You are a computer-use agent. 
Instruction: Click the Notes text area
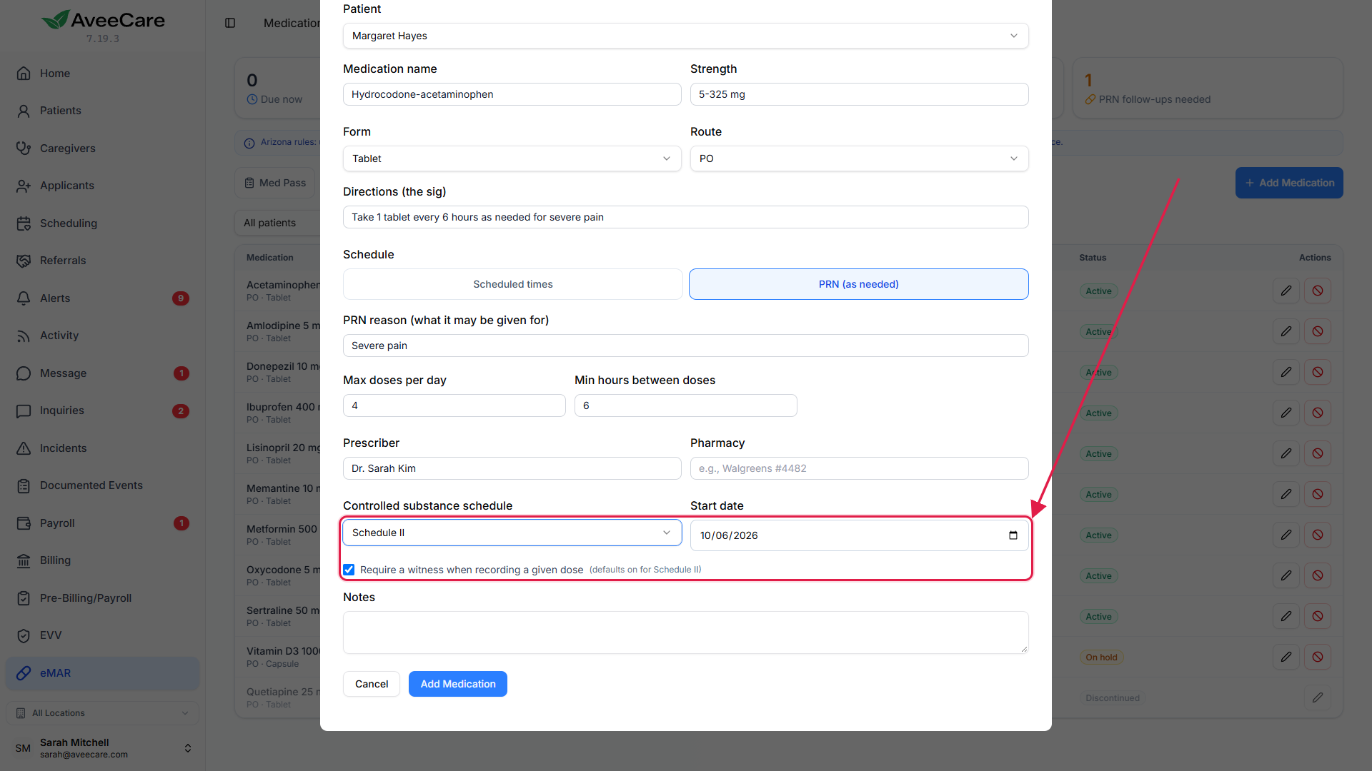[x=686, y=633]
